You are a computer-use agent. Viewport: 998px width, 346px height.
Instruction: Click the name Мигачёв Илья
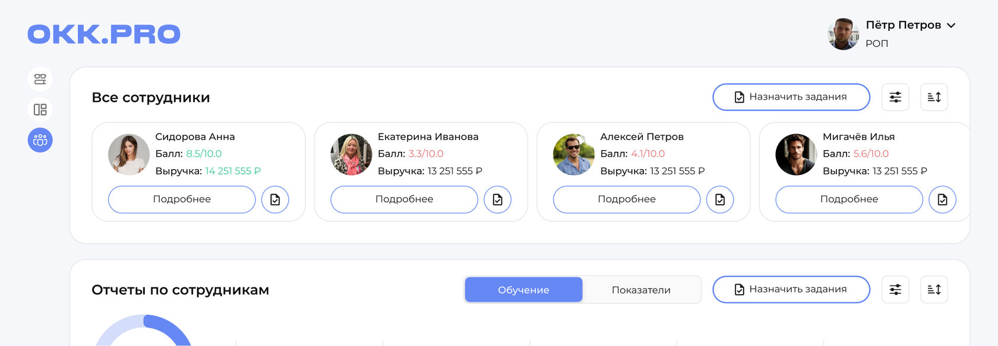(x=859, y=137)
